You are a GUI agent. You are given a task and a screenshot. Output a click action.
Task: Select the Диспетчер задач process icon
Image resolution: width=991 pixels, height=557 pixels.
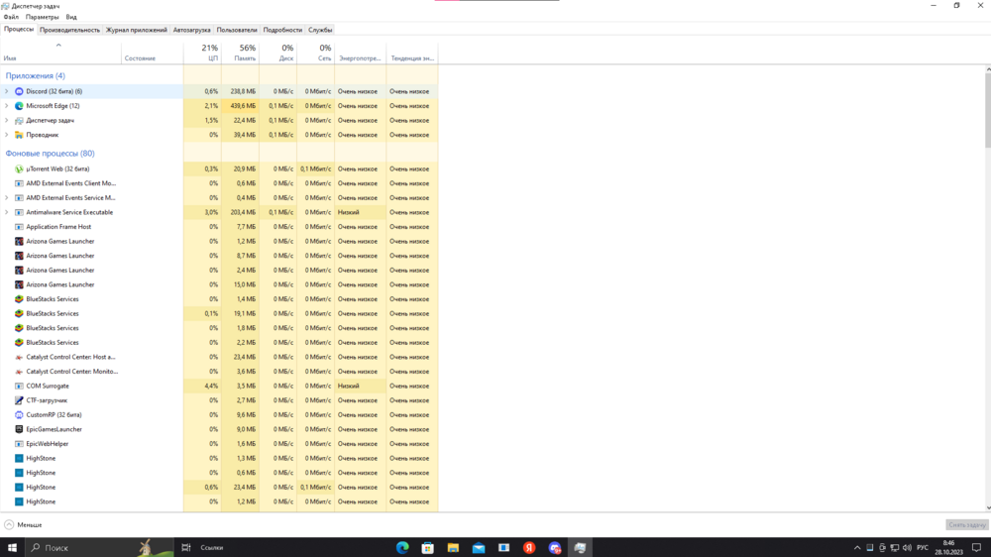tap(19, 121)
